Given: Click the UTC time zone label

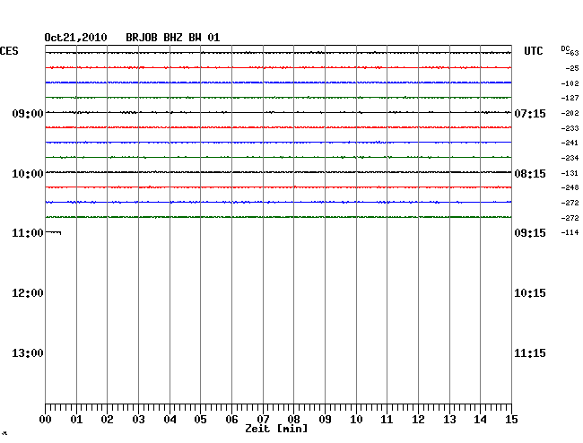Looking at the screenshot, I should (533, 51).
